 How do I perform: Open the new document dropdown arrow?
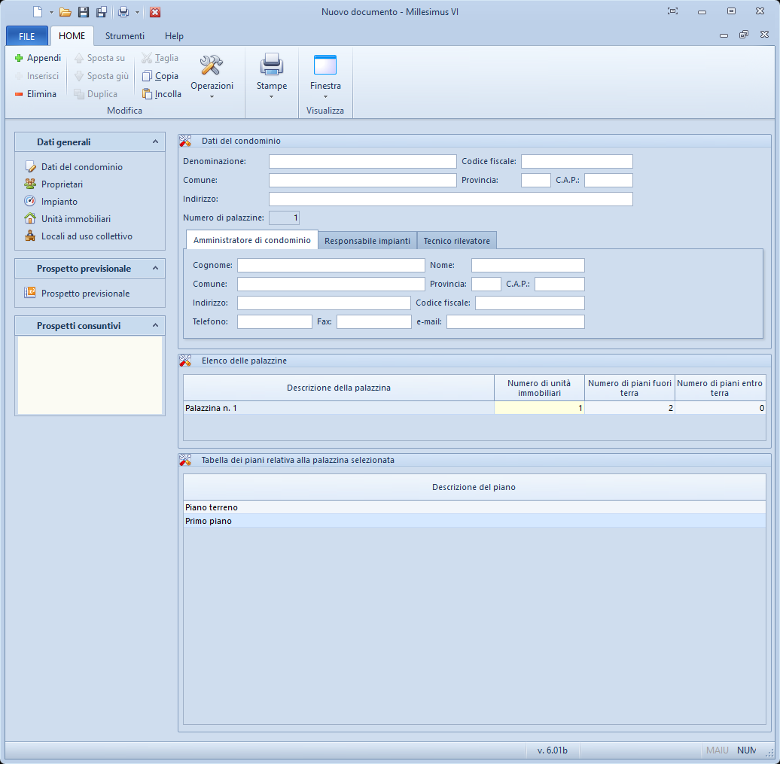(51, 13)
